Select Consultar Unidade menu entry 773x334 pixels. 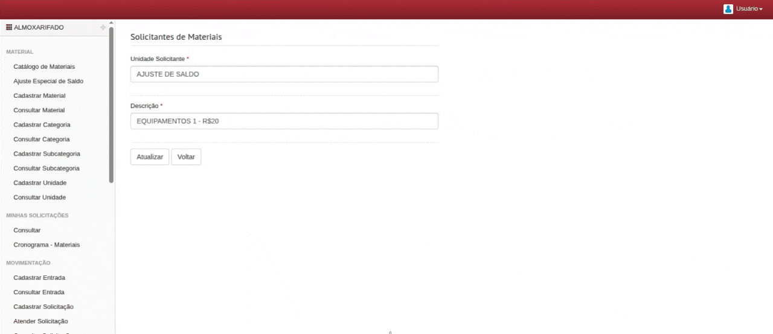tap(39, 198)
